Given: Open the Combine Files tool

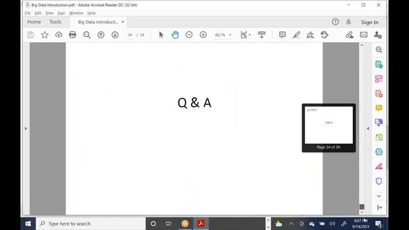Looking at the screenshot, I should pyautogui.click(x=379, y=122).
